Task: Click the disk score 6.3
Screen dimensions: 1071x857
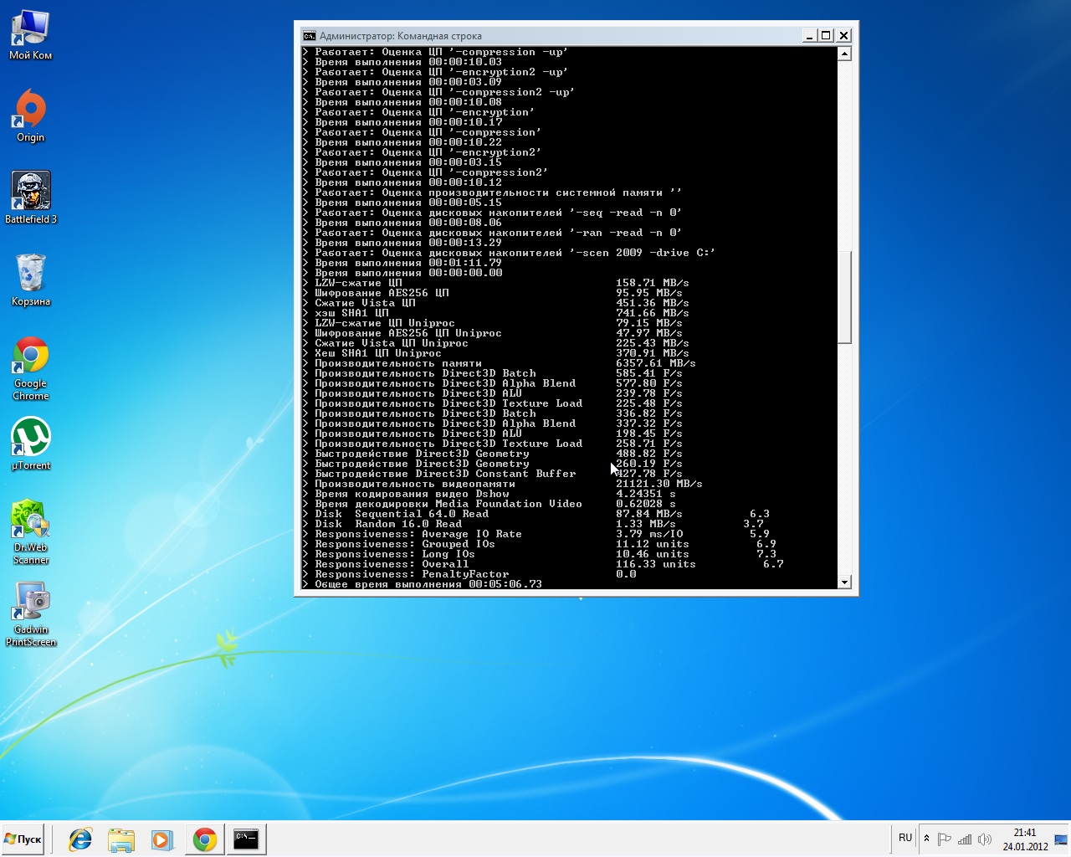Action: click(760, 514)
